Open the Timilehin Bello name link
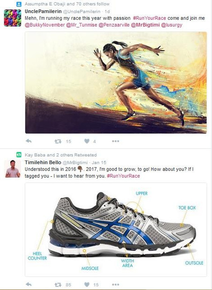 click(x=43, y=162)
